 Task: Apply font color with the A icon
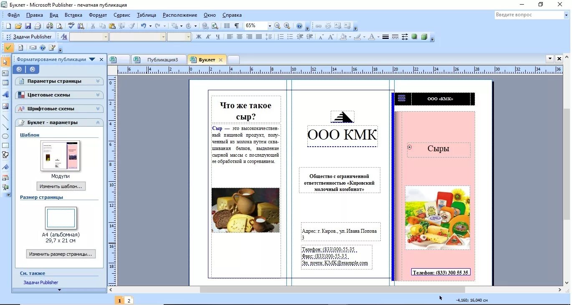pyautogui.click(x=372, y=37)
